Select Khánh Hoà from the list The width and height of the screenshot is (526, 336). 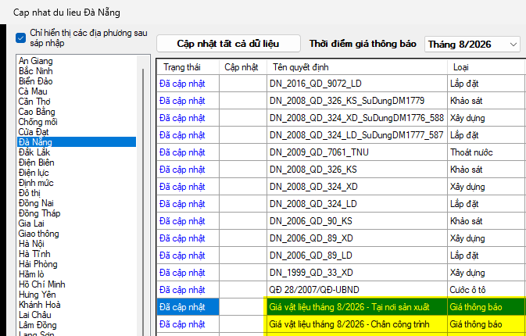(x=40, y=305)
